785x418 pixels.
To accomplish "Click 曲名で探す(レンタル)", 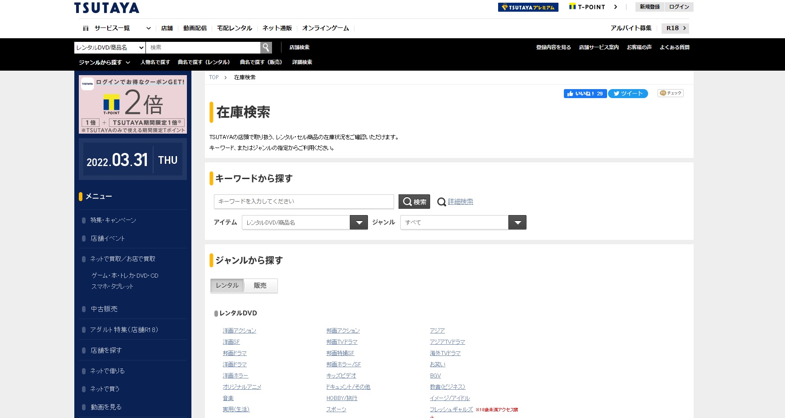I will point(204,62).
